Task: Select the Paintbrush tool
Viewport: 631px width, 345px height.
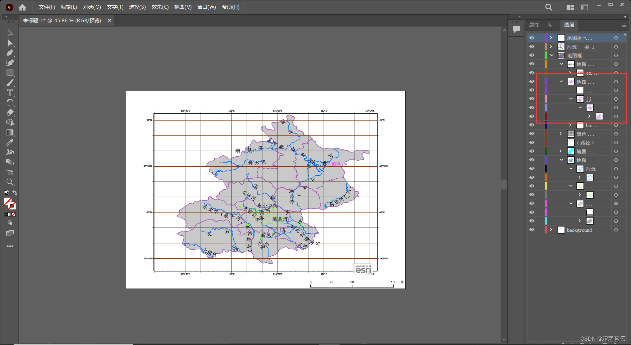Action: [10, 82]
